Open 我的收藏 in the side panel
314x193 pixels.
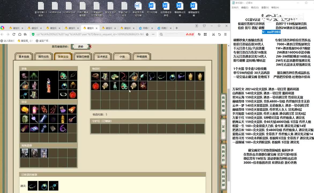pos(223,104)
